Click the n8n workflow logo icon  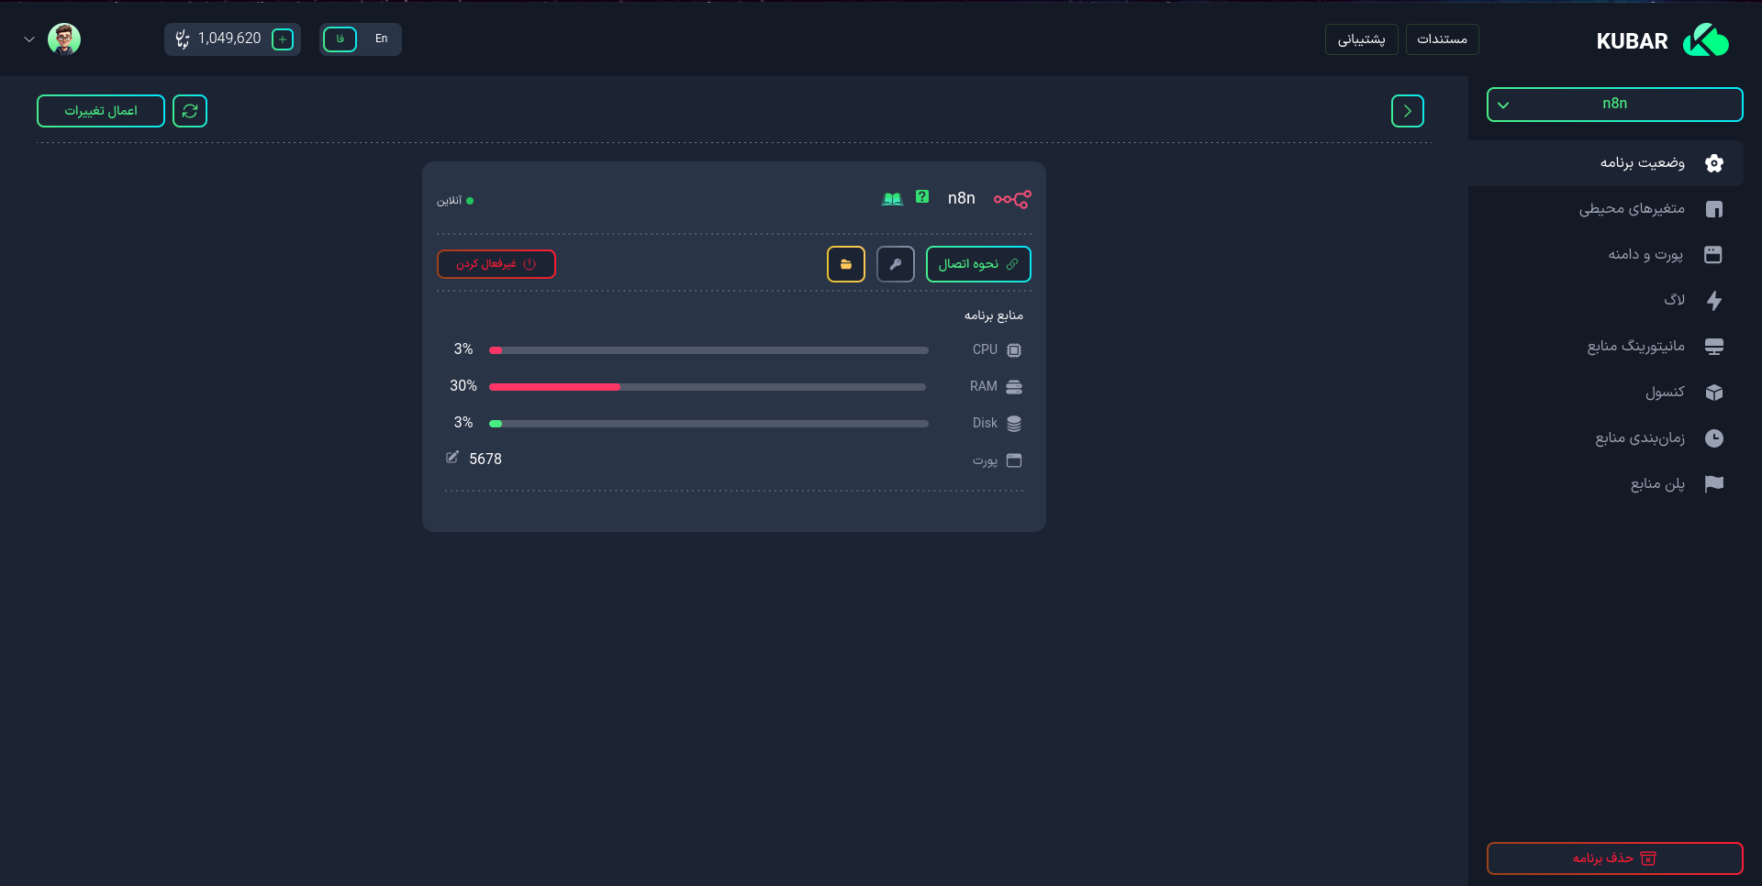[1012, 199]
